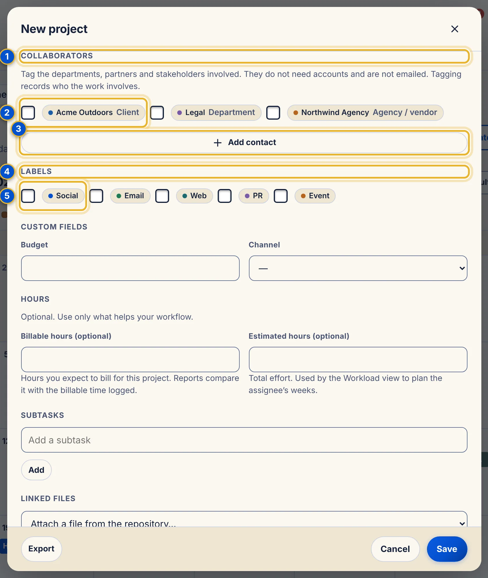The image size is (488, 578).
Task: Cancel the new project dialog
Action: pos(395,549)
